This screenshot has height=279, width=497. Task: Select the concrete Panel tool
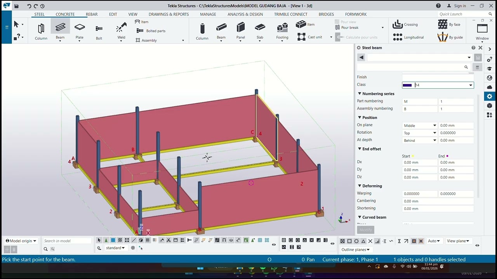[x=241, y=31]
